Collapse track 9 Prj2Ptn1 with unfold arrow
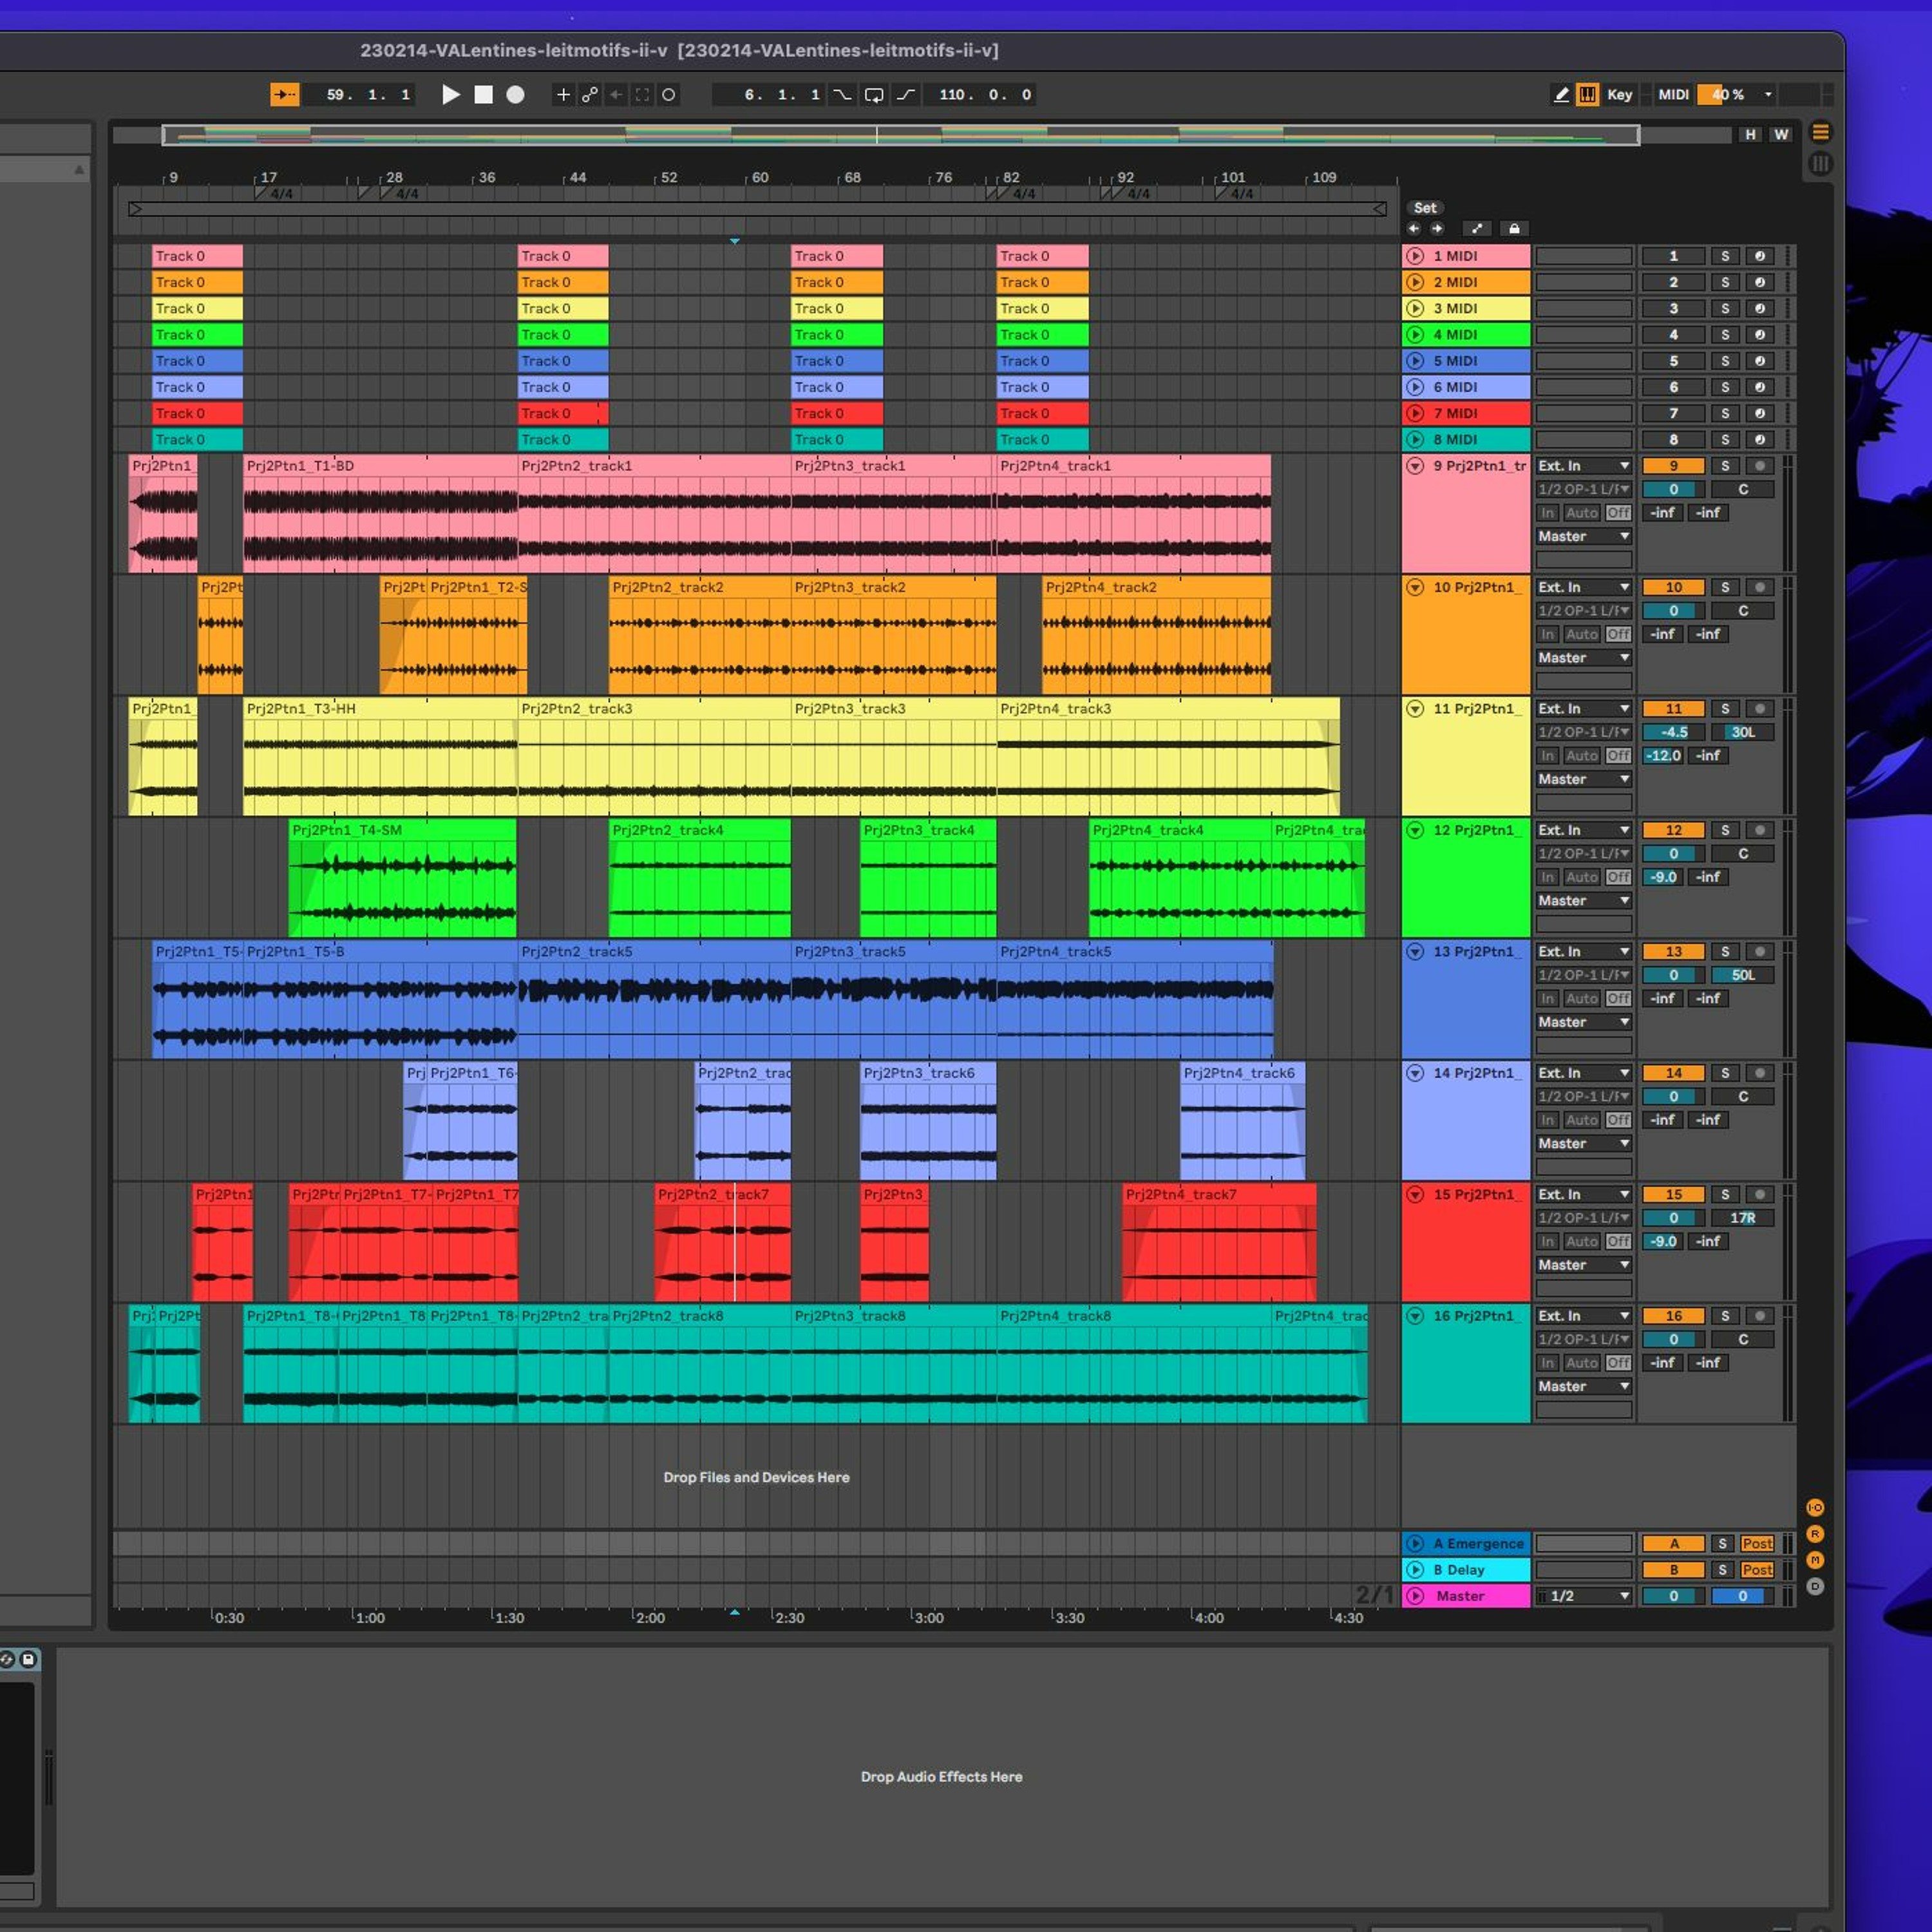The width and height of the screenshot is (1932, 1932). point(1415,466)
